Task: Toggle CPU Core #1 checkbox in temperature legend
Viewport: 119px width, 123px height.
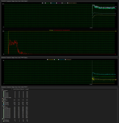Action: (45, 3)
